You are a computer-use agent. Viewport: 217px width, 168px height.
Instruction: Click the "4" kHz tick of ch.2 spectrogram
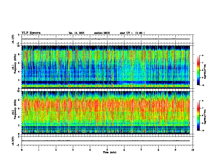pyautogui.click(x=19, y=117)
